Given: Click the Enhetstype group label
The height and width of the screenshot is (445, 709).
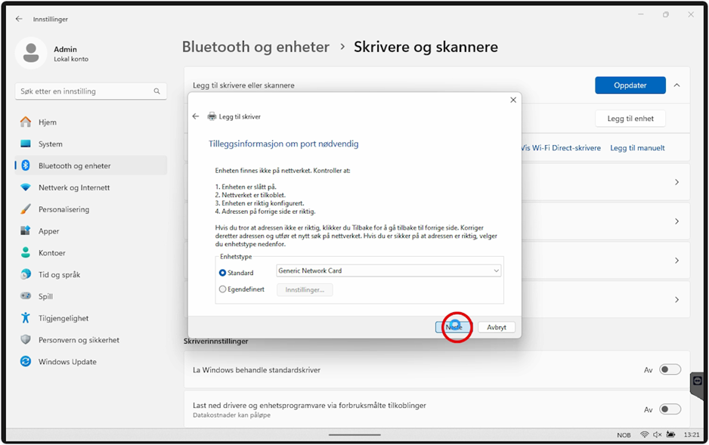Looking at the screenshot, I should pyautogui.click(x=236, y=257).
